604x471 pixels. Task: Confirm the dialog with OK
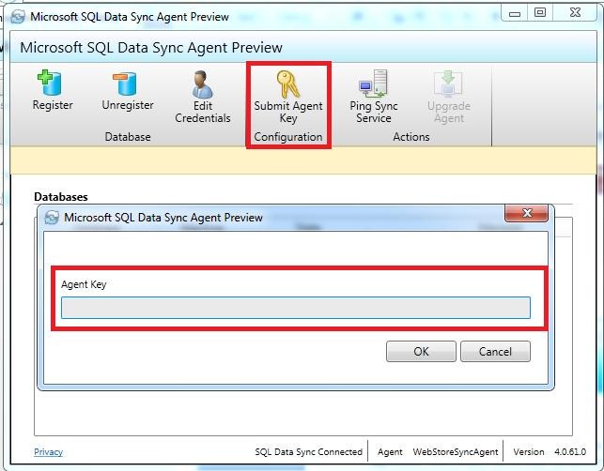click(421, 351)
